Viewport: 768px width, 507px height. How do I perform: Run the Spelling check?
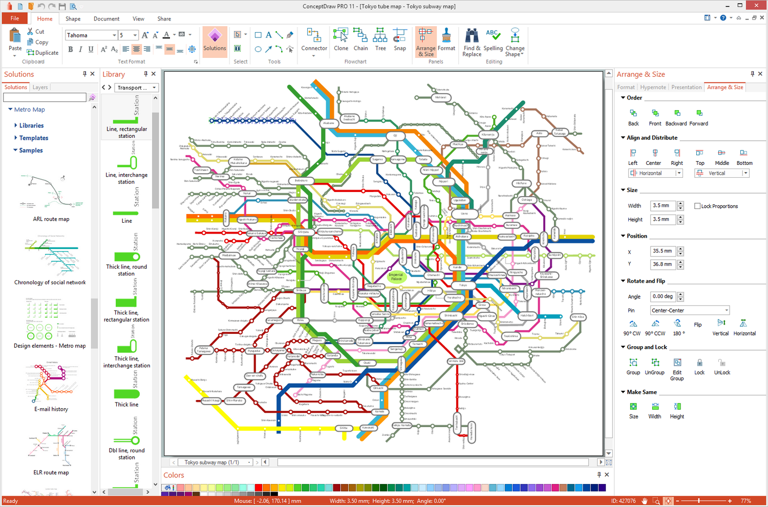pos(493,40)
